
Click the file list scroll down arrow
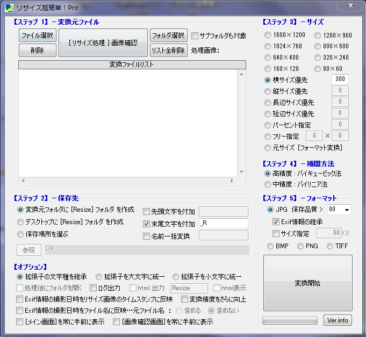pos(242,172)
